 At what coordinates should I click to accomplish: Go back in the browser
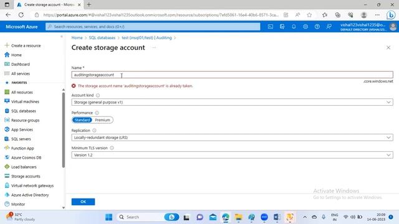coord(8,15)
